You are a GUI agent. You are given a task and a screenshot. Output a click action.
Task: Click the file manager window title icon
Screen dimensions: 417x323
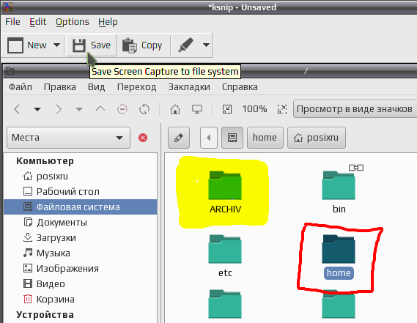click(10, 71)
